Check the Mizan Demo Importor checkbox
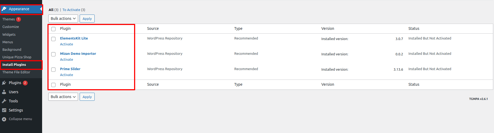This screenshot has height=133, width=494. click(53, 54)
